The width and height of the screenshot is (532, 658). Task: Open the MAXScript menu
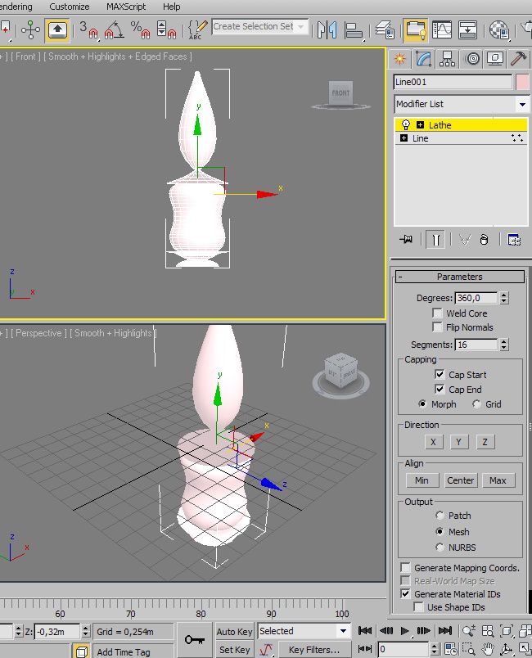(126, 7)
